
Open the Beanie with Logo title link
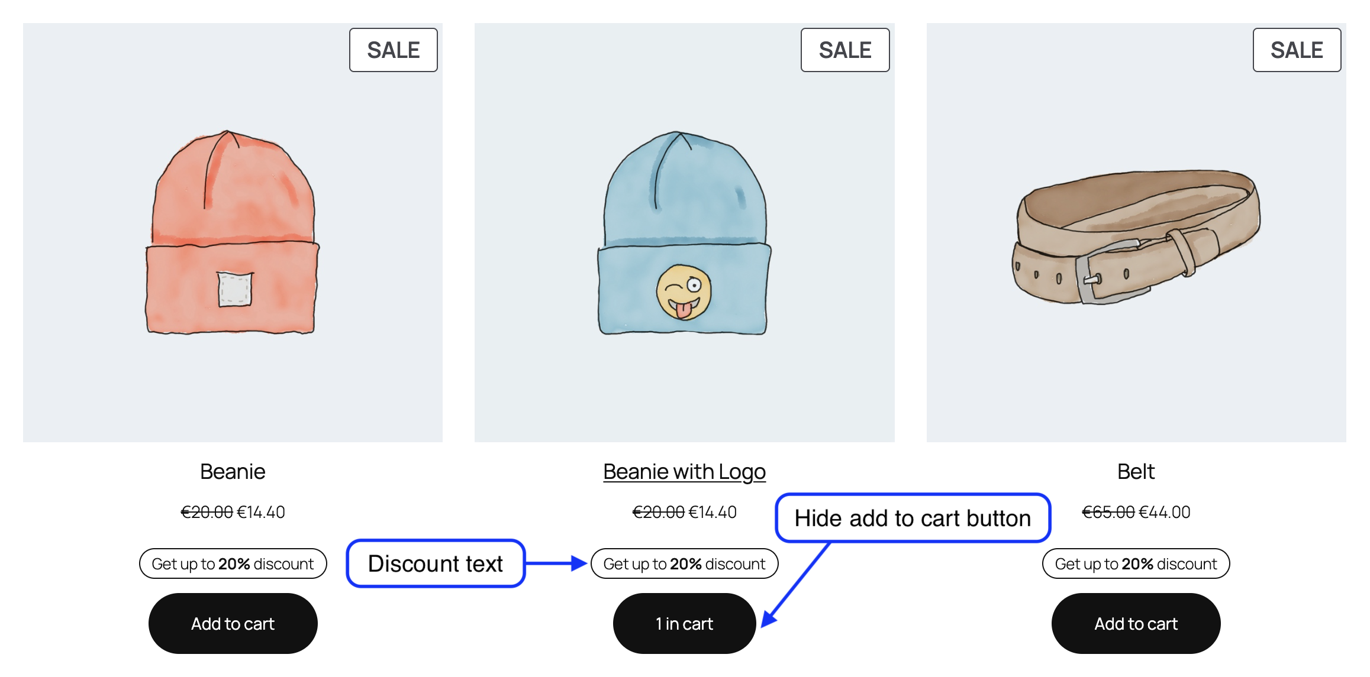pyautogui.click(x=684, y=471)
